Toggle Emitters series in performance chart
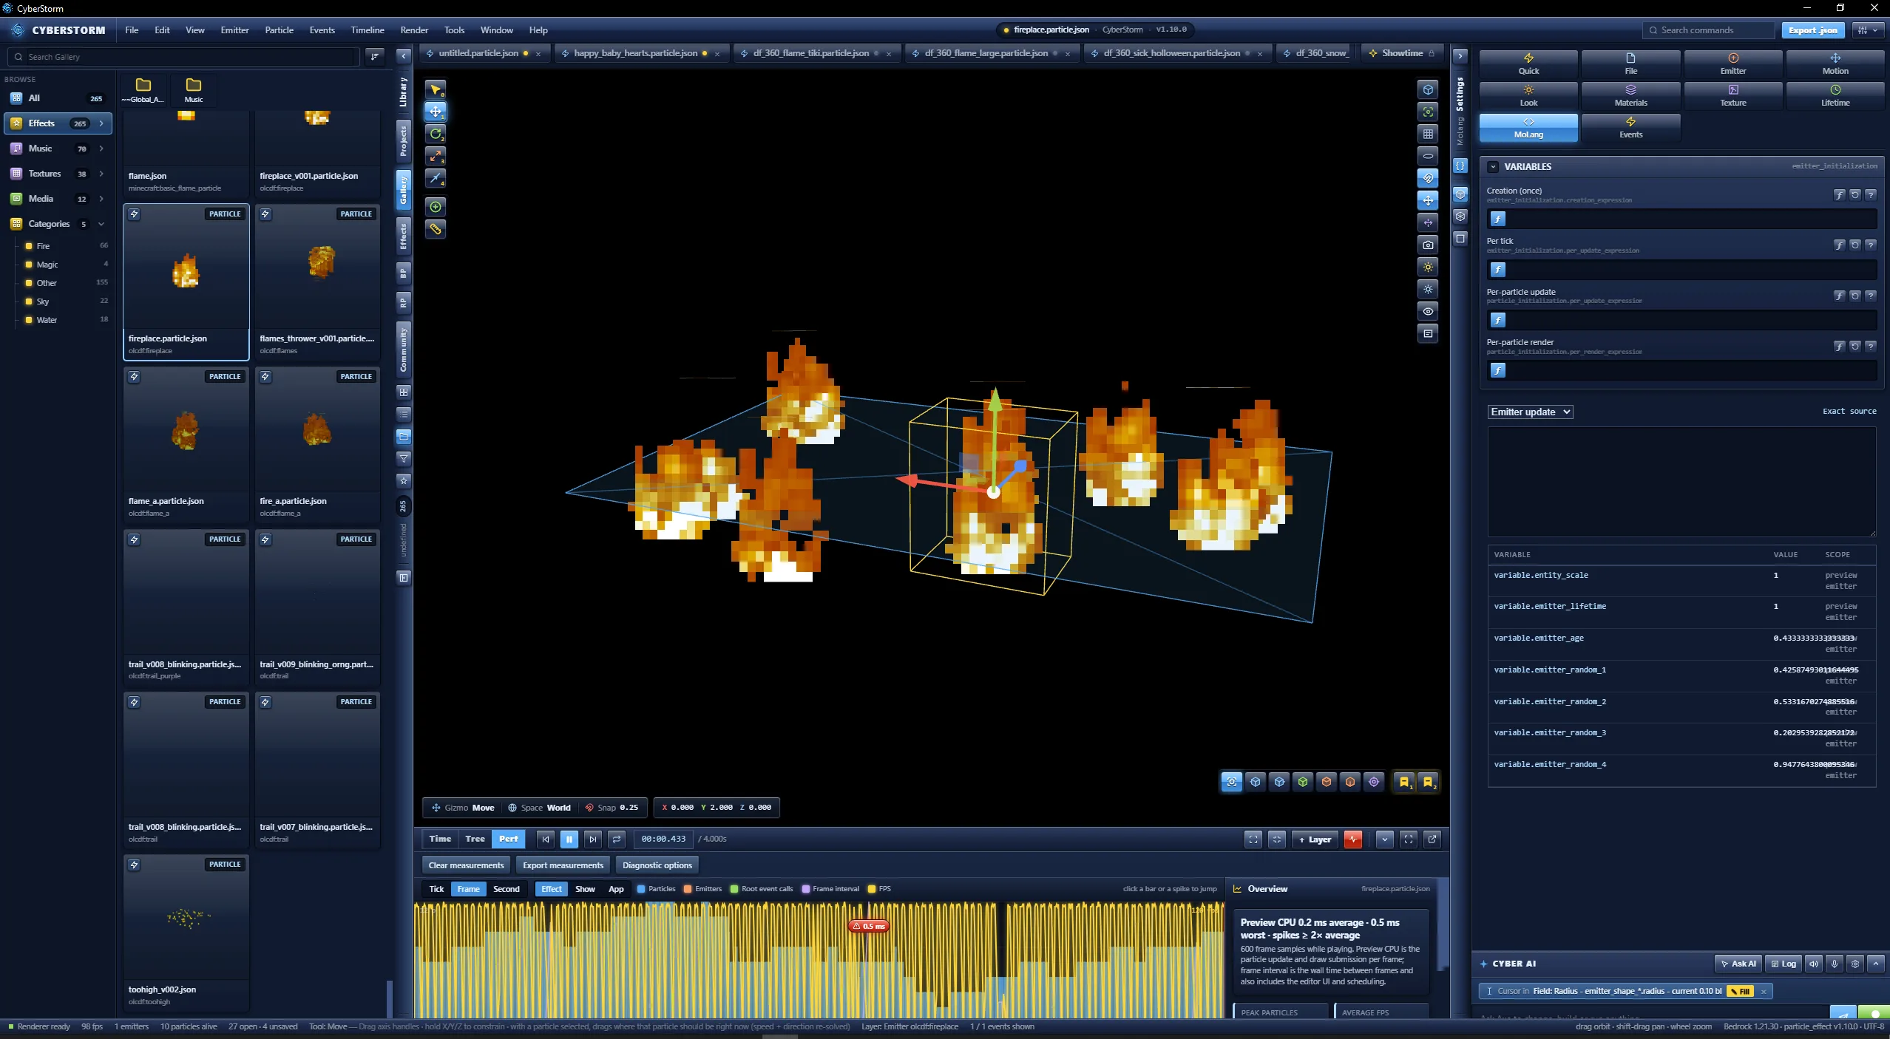The width and height of the screenshot is (1890, 1039). [x=702, y=889]
